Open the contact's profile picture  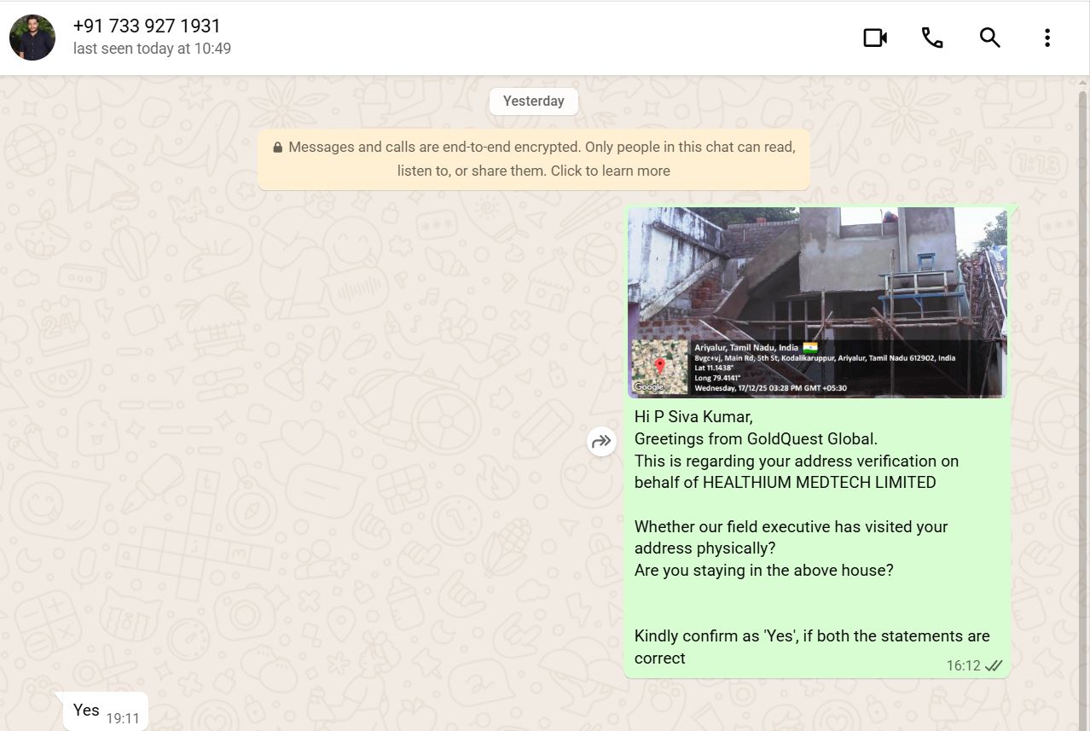pyautogui.click(x=32, y=38)
